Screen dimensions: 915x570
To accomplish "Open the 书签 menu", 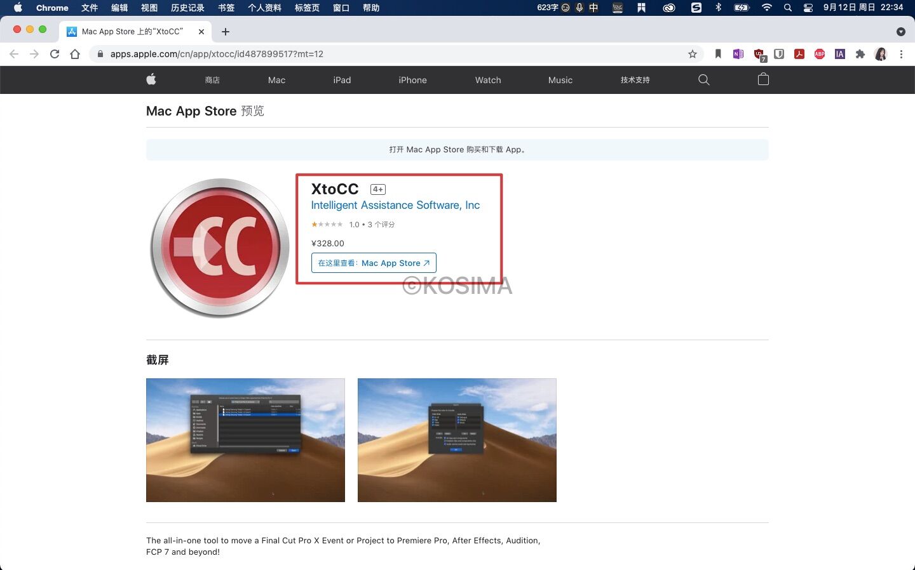I will pyautogui.click(x=226, y=8).
